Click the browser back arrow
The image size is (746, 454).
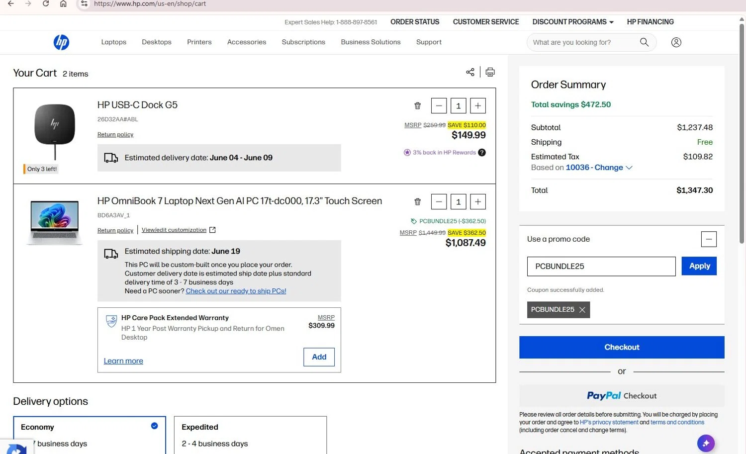(10, 3)
